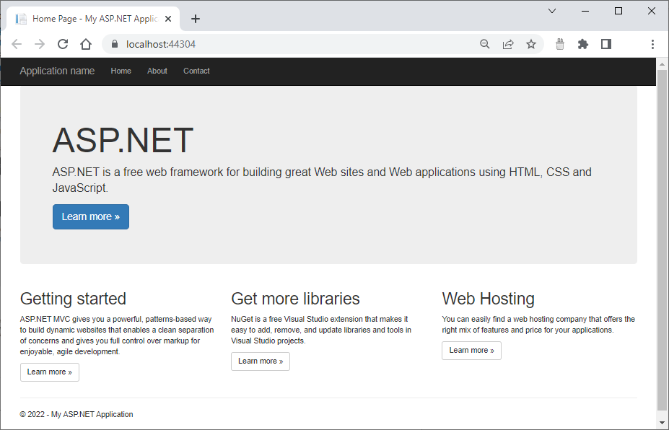Click the browser home icon
Screen dimensions: 669x430
point(85,44)
